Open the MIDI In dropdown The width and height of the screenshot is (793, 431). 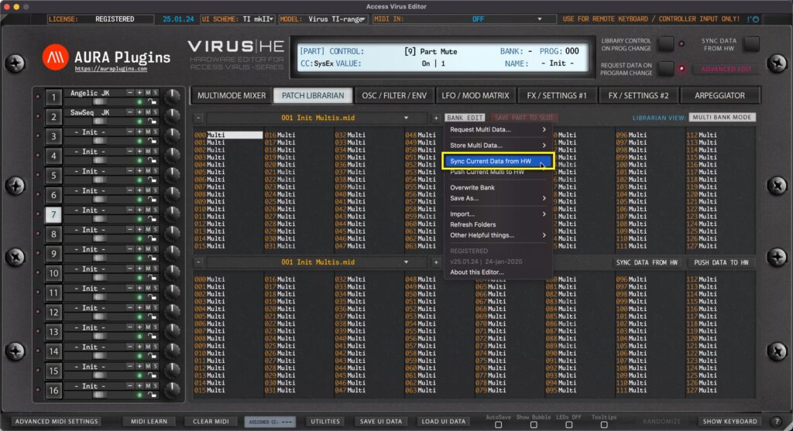pyautogui.click(x=465, y=19)
